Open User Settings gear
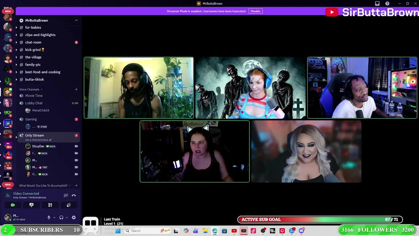This screenshot has height=236, width=419. pos(74,217)
